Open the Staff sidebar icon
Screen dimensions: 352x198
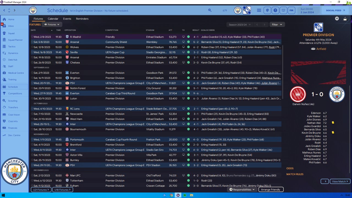(x=4, y=66)
